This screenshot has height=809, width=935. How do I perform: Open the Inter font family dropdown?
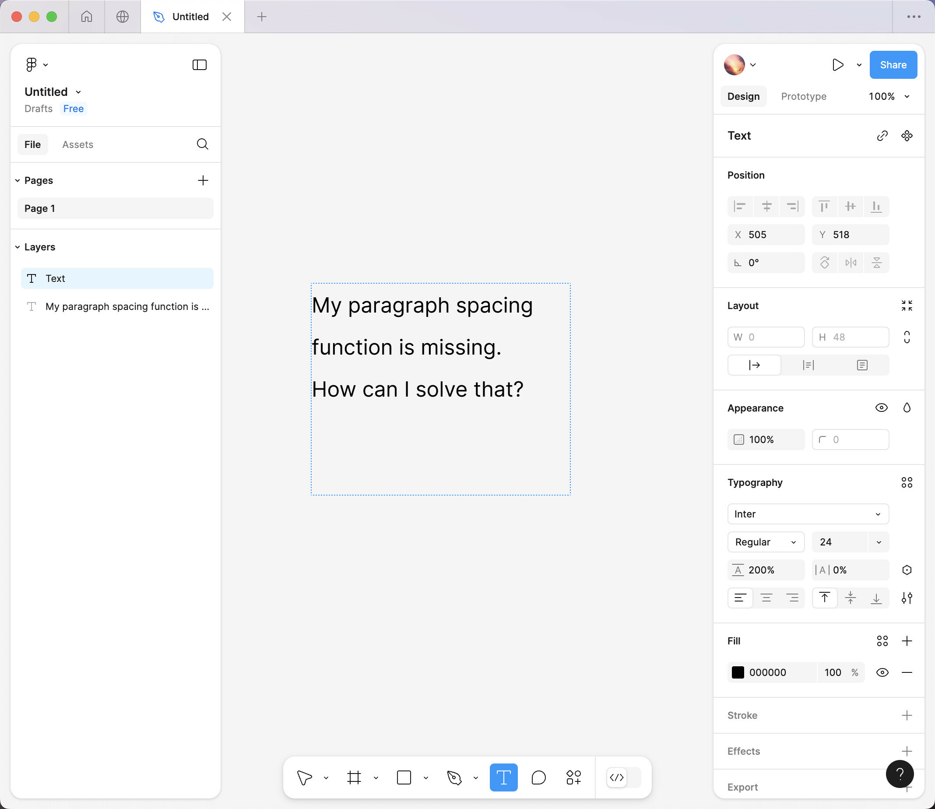[x=808, y=514]
